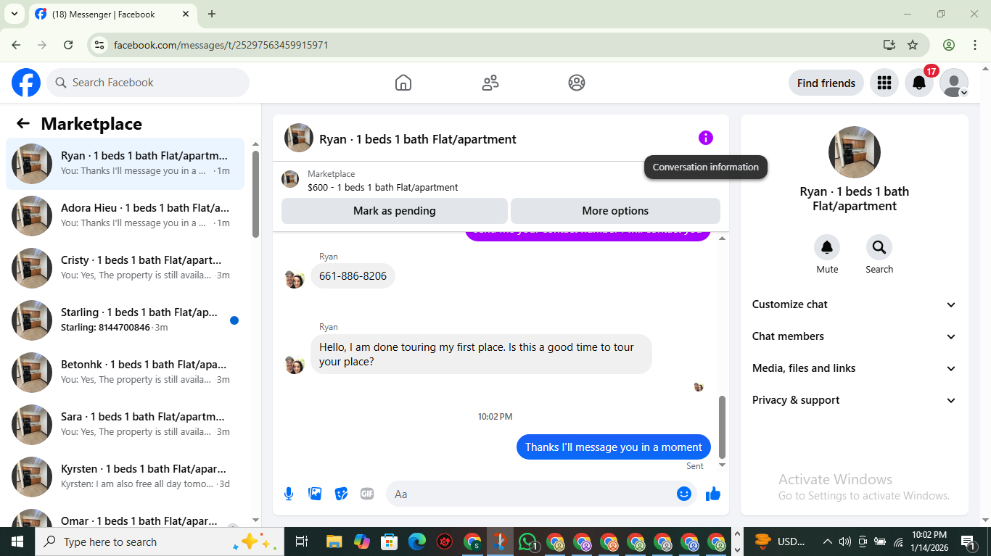
Task: Show hidden system tray icons chevron
Action: (827, 542)
